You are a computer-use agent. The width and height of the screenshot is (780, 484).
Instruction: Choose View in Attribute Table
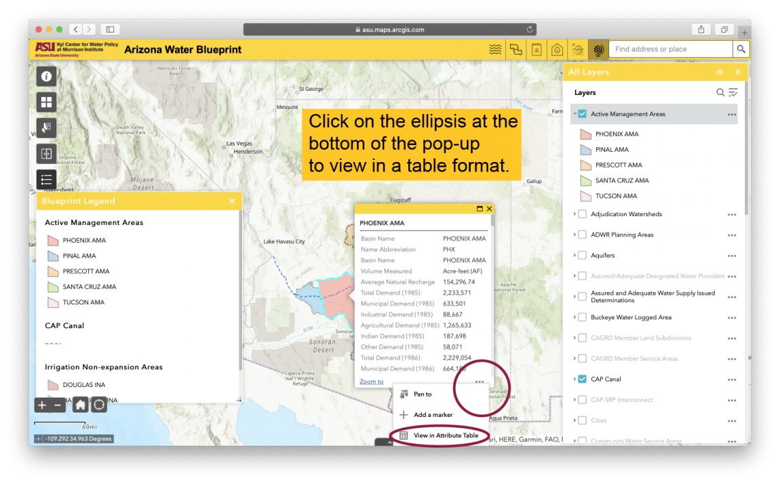[440, 435]
